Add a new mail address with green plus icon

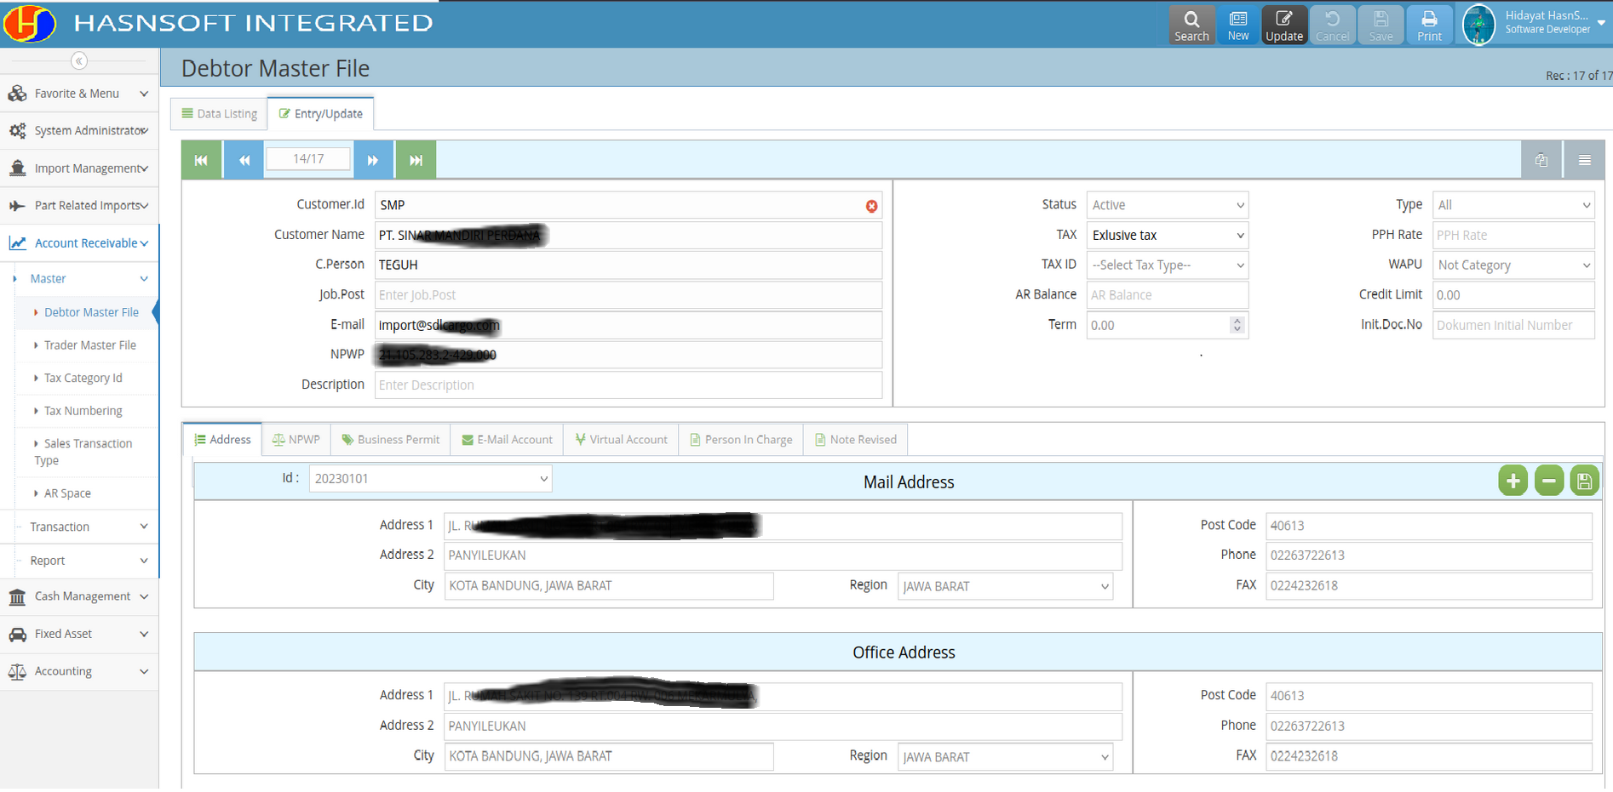[1513, 480]
